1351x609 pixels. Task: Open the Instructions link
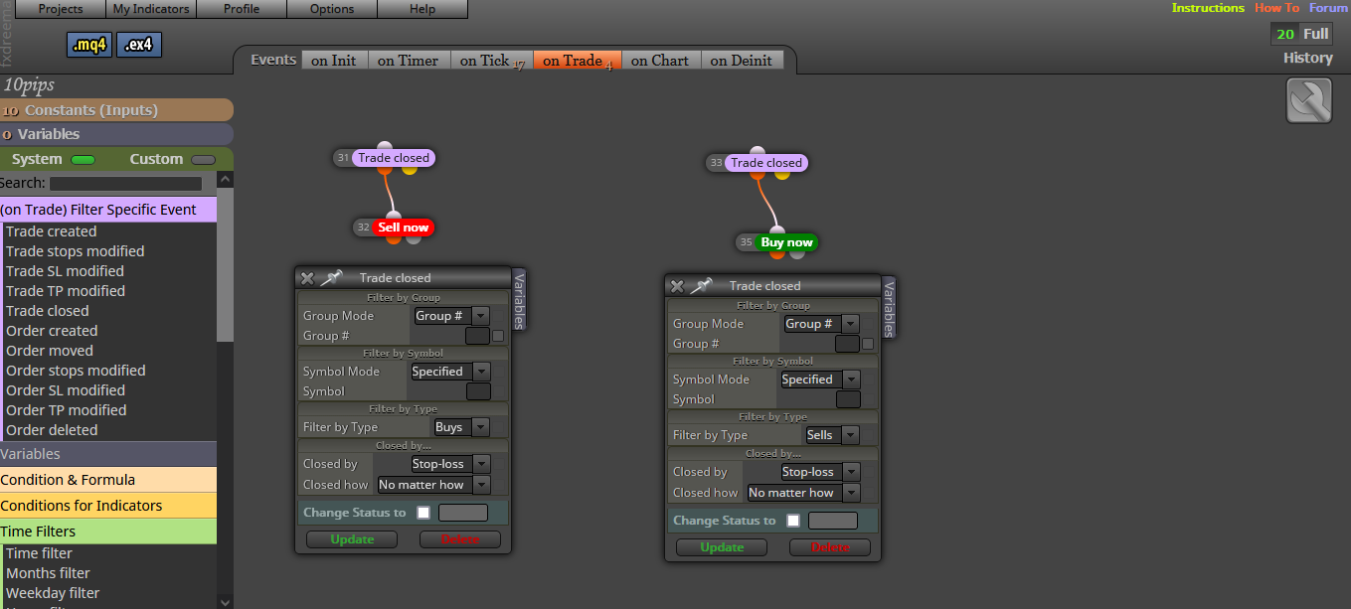coord(1208,8)
